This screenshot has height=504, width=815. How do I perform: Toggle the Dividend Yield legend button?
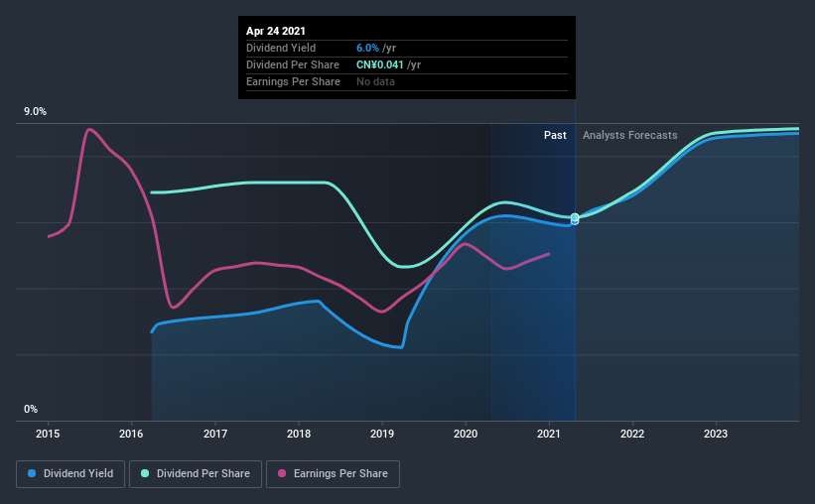pyautogui.click(x=70, y=474)
